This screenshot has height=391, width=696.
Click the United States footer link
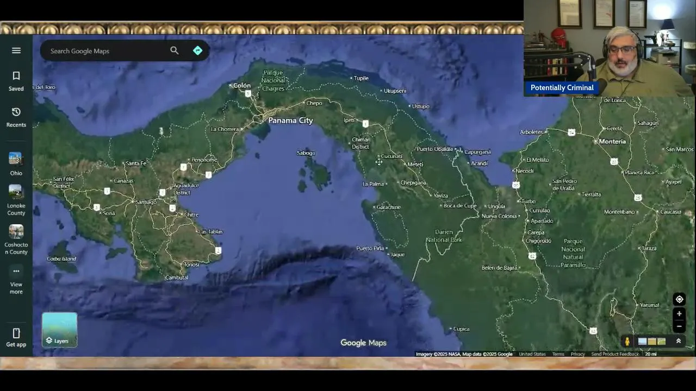tap(532, 354)
